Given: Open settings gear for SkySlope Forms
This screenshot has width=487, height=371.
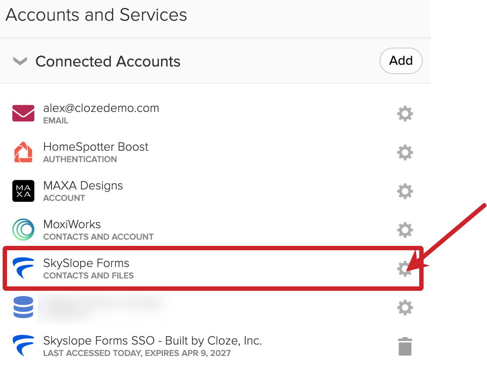Looking at the screenshot, I should point(405,268).
